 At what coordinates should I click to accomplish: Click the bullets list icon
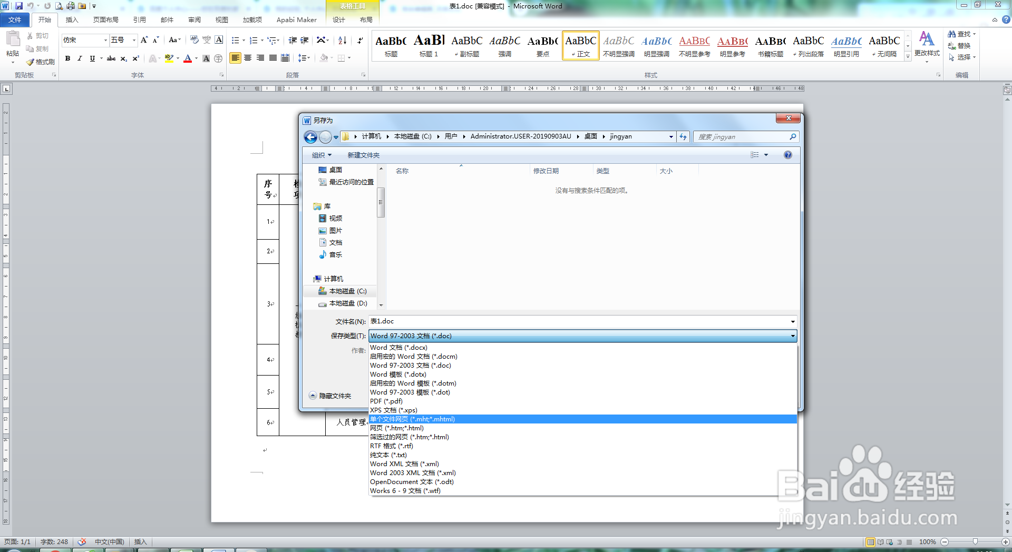(235, 40)
